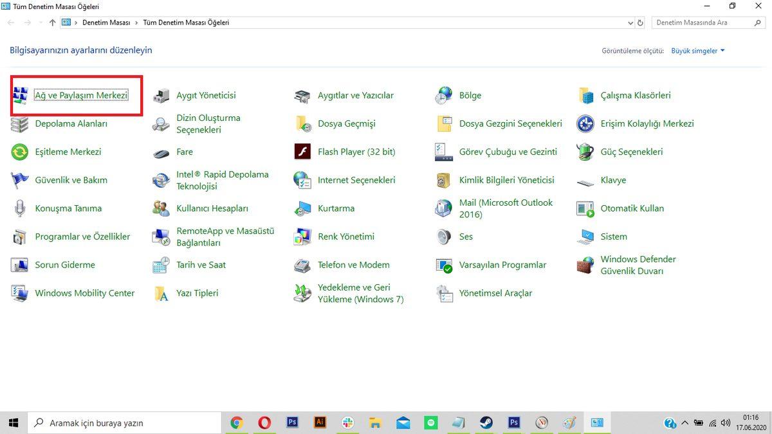Open Aygıt Yöneticisi icon
This screenshot has height=434, width=772.
(161, 96)
